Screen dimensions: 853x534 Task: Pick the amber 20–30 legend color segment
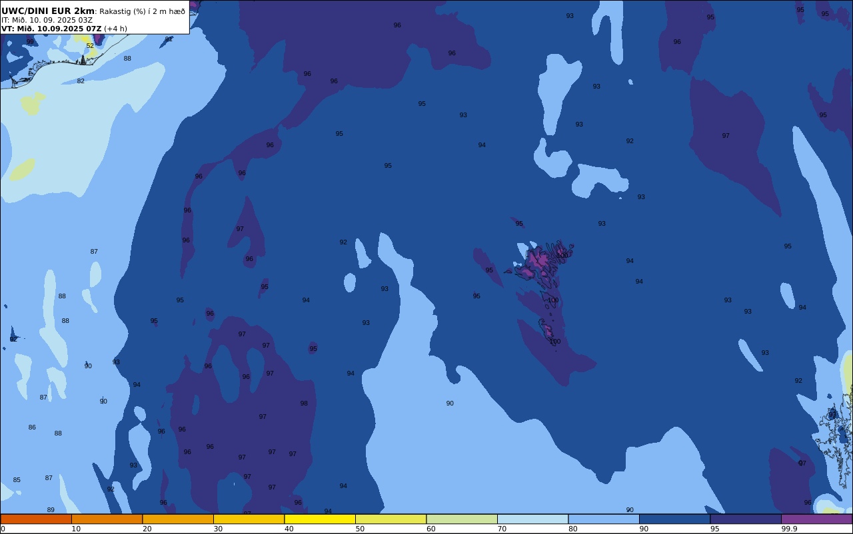[x=178, y=519]
